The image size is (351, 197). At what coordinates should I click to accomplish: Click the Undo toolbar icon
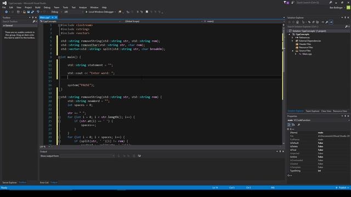coord(38,12)
